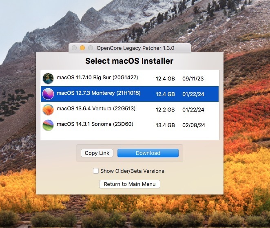Click the Download button

148,153
